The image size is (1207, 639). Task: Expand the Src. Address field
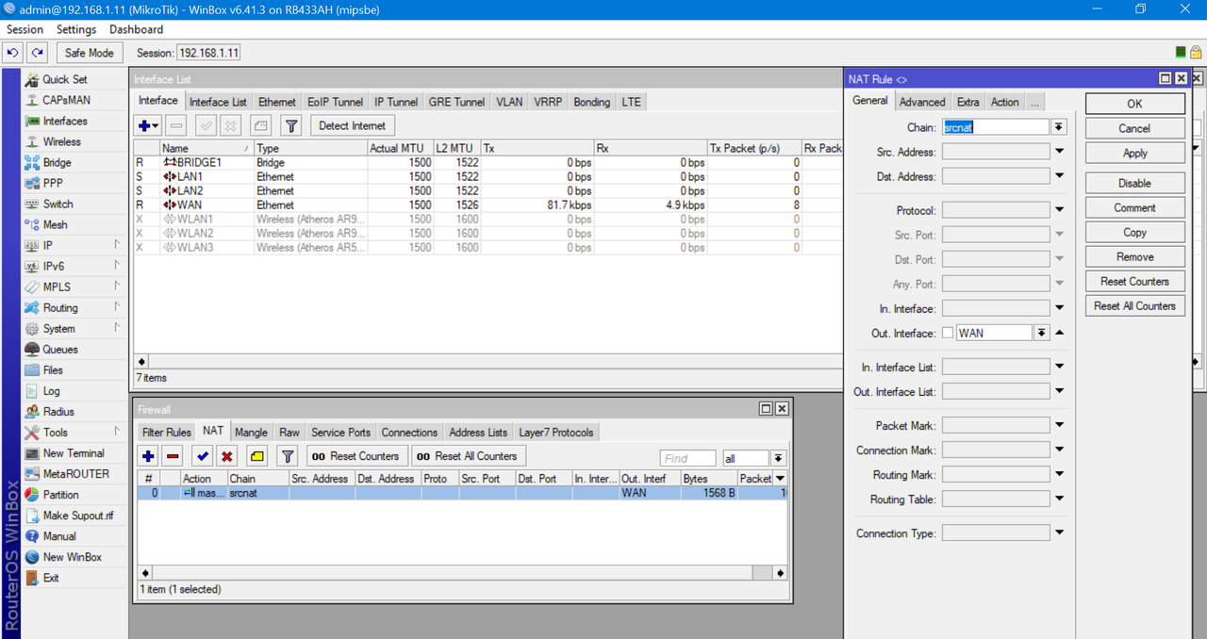(x=1060, y=152)
